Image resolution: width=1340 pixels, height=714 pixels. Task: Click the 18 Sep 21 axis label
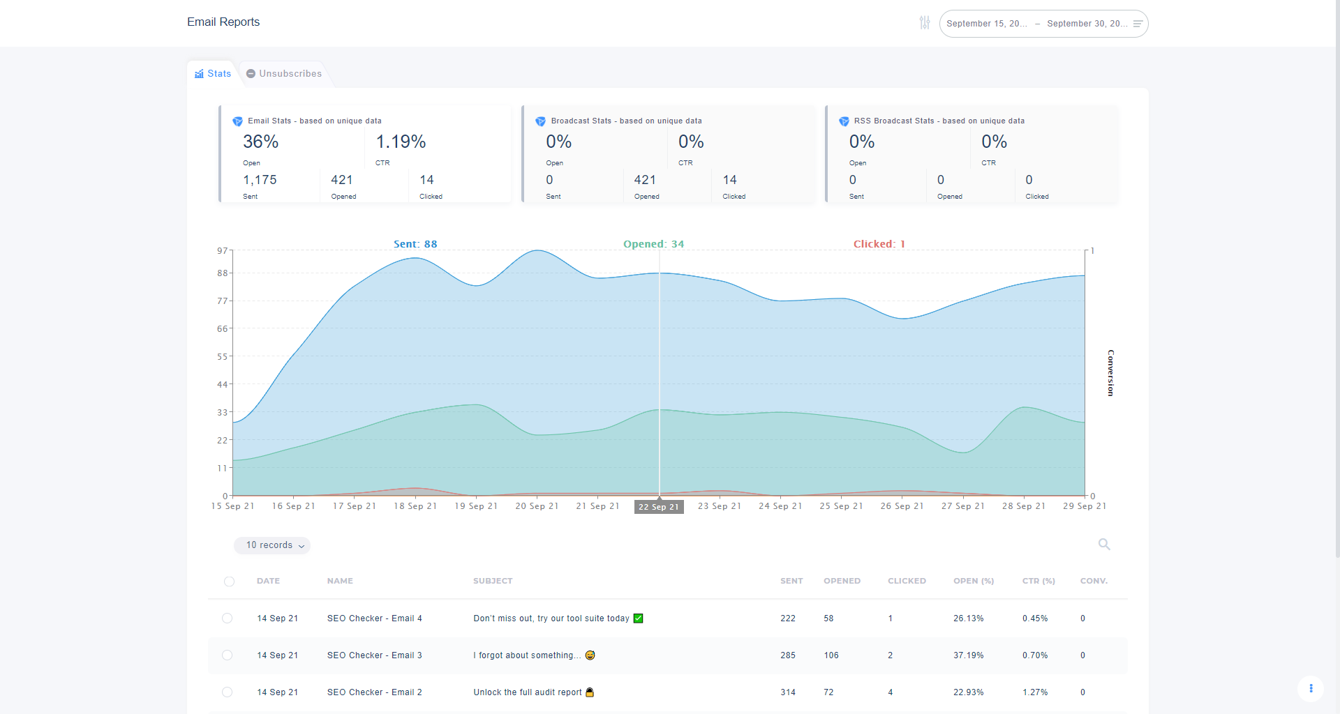point(415,506)
